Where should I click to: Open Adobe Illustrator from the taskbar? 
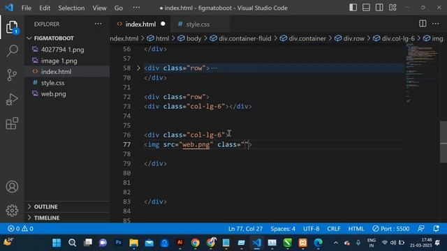pyautogui.click(x=180, y=243)
